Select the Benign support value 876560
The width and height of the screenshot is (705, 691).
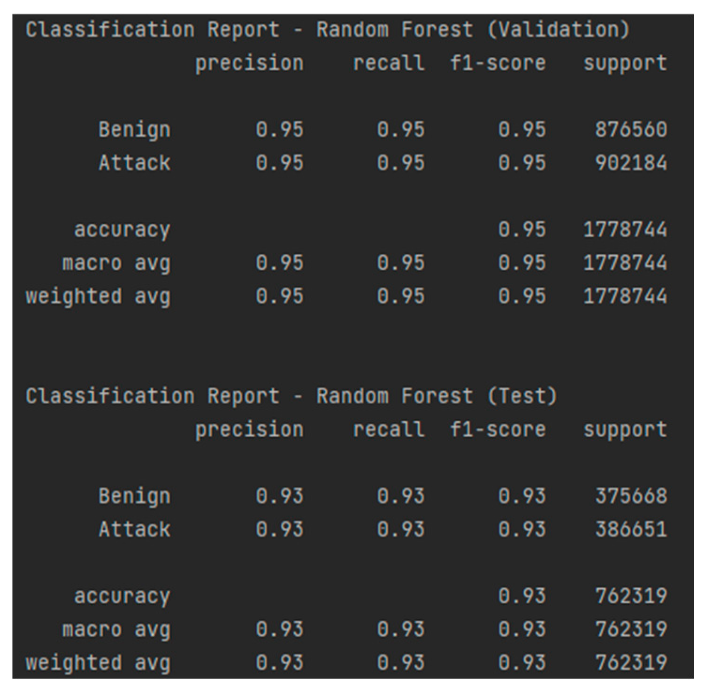pyautogui.click(x=631, y=130)
